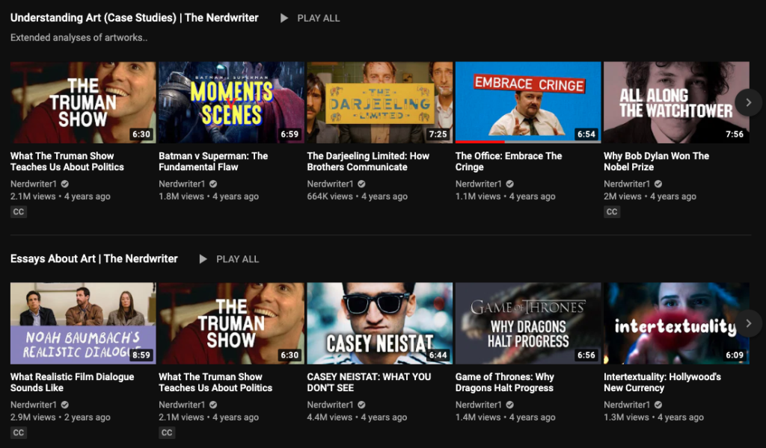Screen dimensions: 766x448
Task: Click CC badge under Truman Show in Essays row
Action: pos(167,432)
